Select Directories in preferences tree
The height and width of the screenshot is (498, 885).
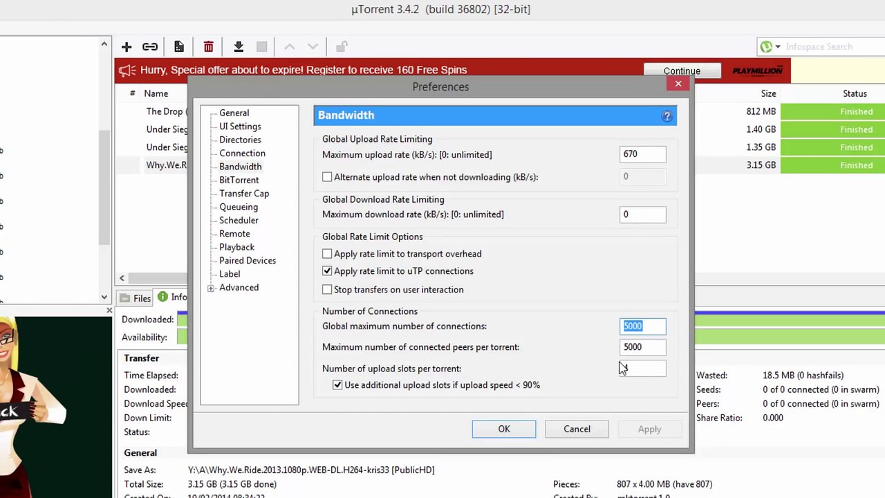pos(240,140)
